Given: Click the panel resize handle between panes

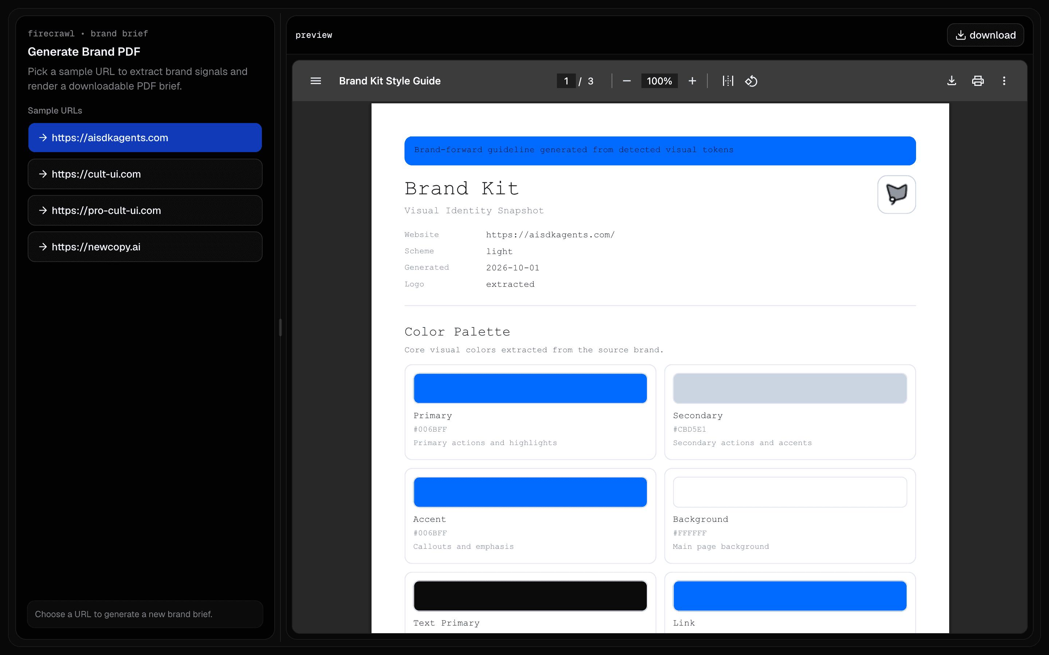Looking at the screenshot, I should click(x=280, y=327).
